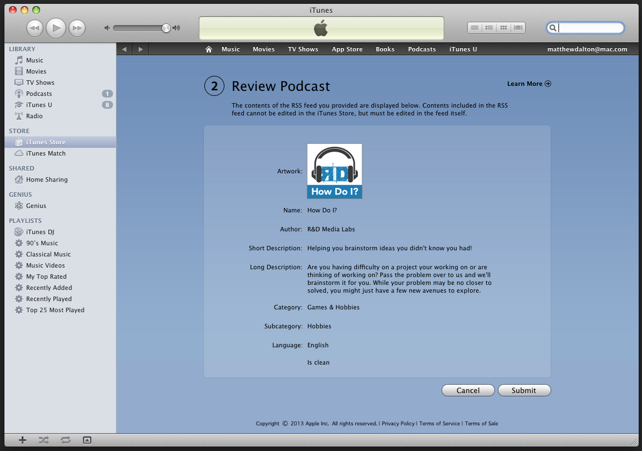642x451 pixels.
Task: Open the iTunes DJ playlist
Action: coord(60,232)
